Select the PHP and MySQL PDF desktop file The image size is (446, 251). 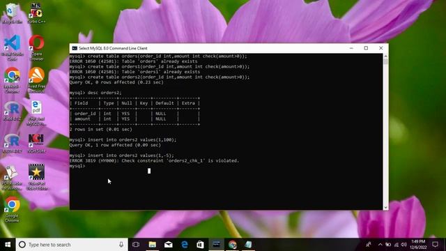click(x=36, y=113)
